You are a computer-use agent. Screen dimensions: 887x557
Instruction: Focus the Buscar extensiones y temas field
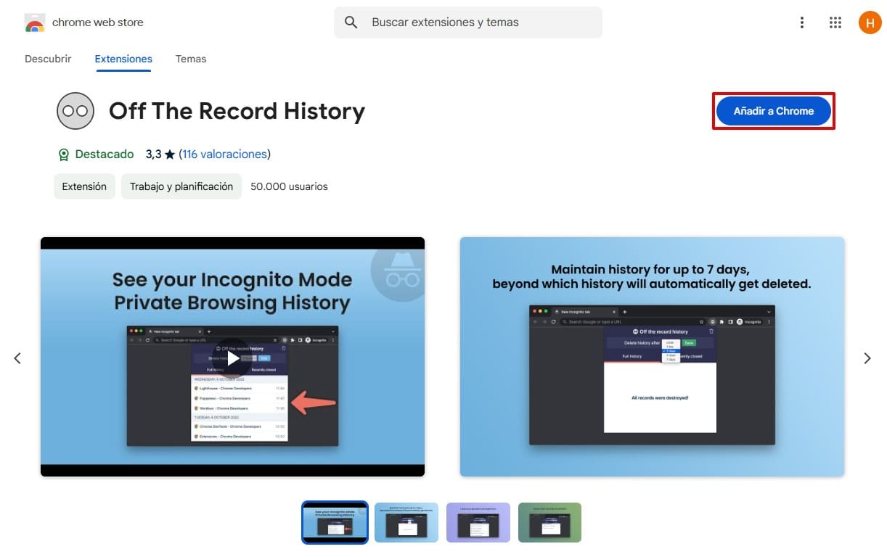click(468, 22)
